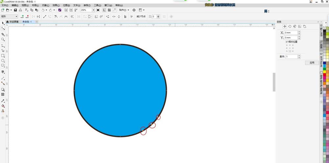Screen dimensions: 329x163
Task: Toggle the show rulers icon
Action: tap(104, 10)
